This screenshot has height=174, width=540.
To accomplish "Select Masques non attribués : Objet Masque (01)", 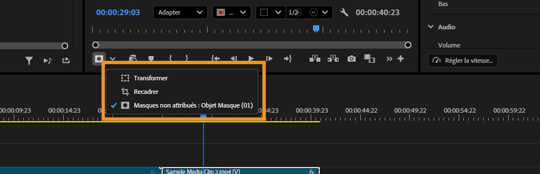I will tap(182, 105).
